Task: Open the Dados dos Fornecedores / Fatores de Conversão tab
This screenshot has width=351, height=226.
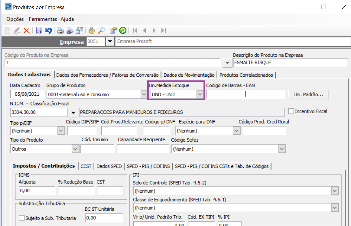Action: (107, 75)
